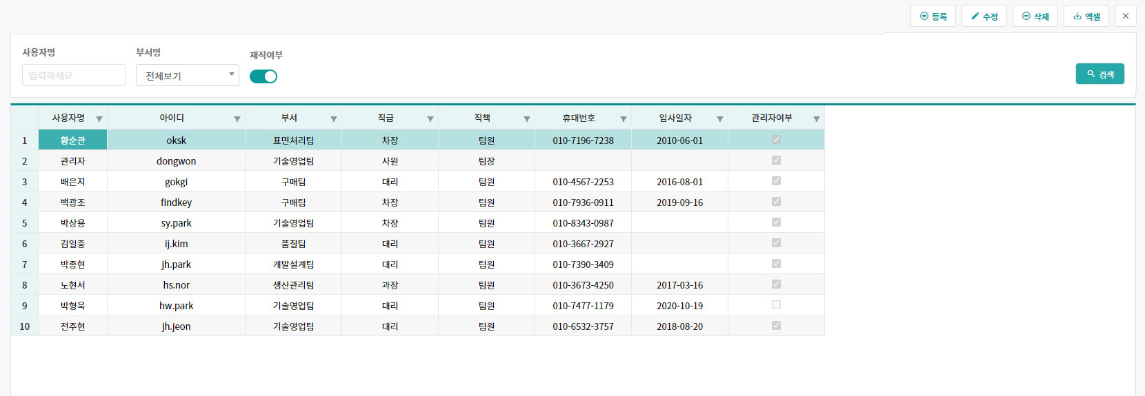
Task: Select the row for user 배은지
Action: point(72,182)
